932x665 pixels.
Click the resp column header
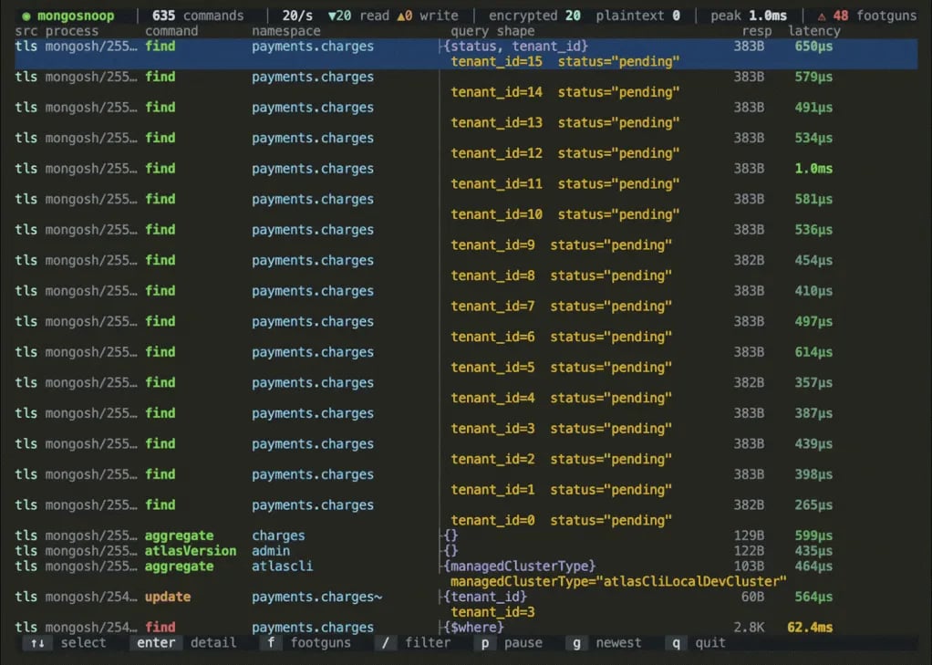coord(757,31)
